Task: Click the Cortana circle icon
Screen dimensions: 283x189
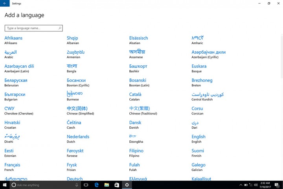Action: tap(14, 185)
